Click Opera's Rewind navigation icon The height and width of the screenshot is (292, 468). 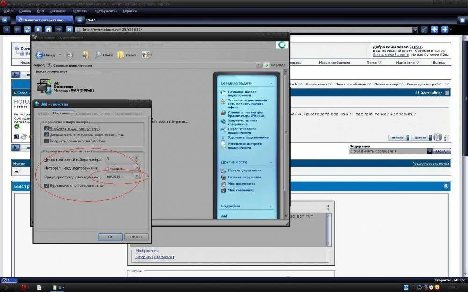pyautogui.click(x=7, y=29)
